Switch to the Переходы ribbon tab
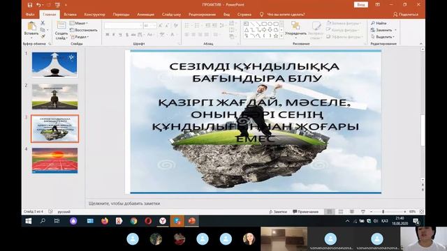 point(121,14)
